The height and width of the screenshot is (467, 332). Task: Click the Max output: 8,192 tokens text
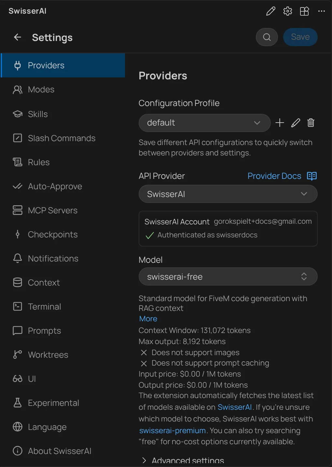(182, 341)
